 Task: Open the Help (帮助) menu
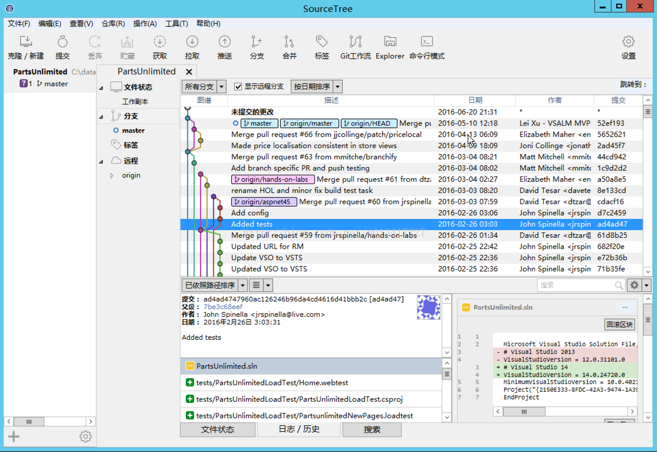point(208,24)
